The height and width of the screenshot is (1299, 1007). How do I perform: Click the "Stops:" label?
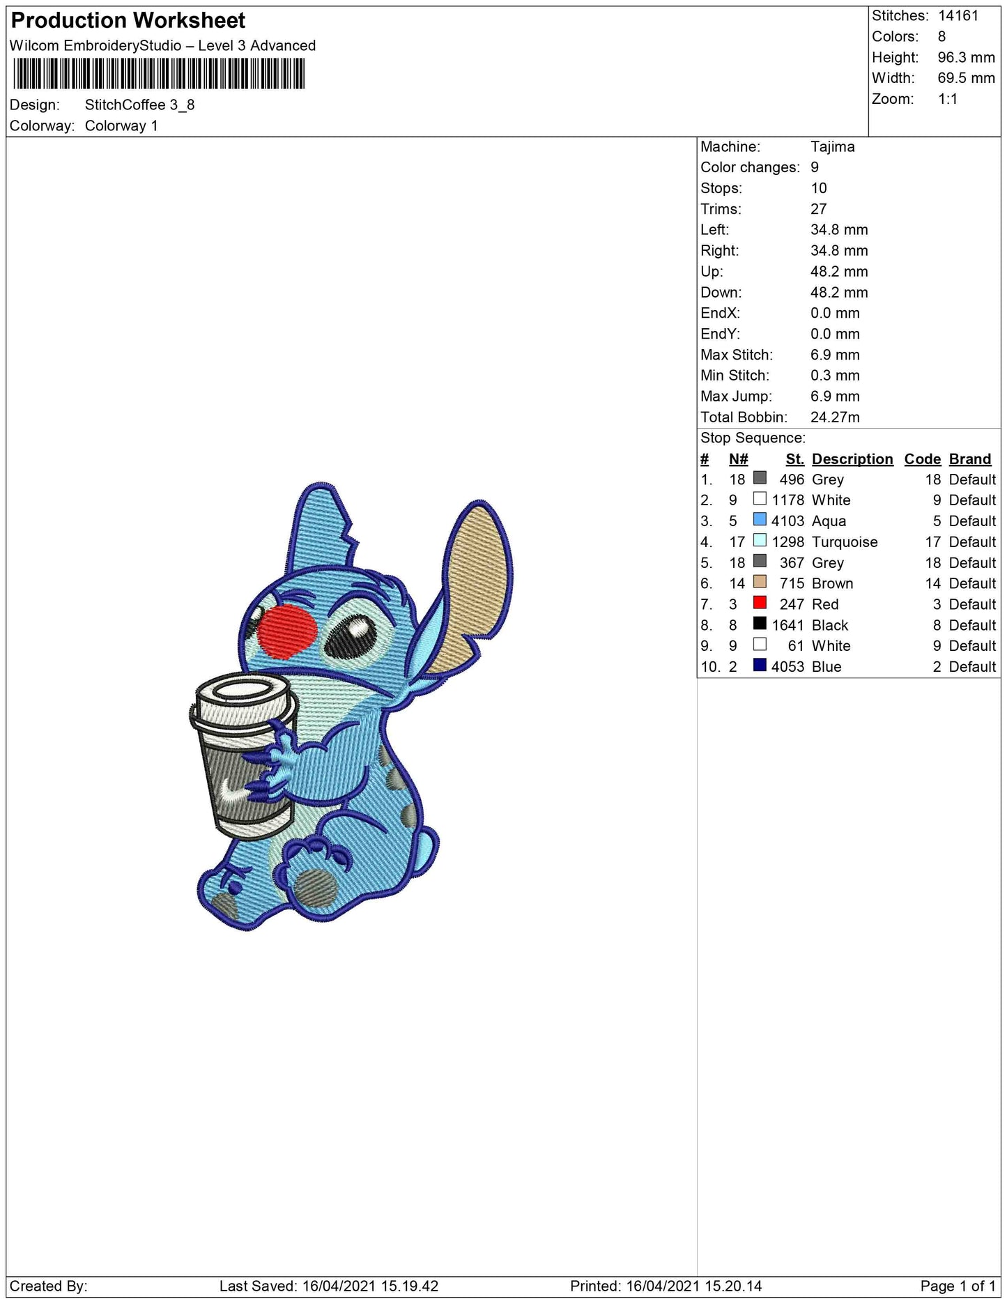[721, 189]
